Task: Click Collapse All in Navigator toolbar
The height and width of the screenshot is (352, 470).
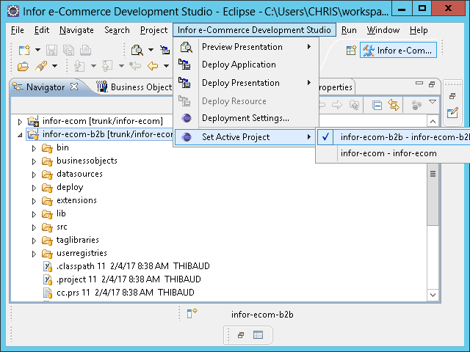Action: pos(377,105)
